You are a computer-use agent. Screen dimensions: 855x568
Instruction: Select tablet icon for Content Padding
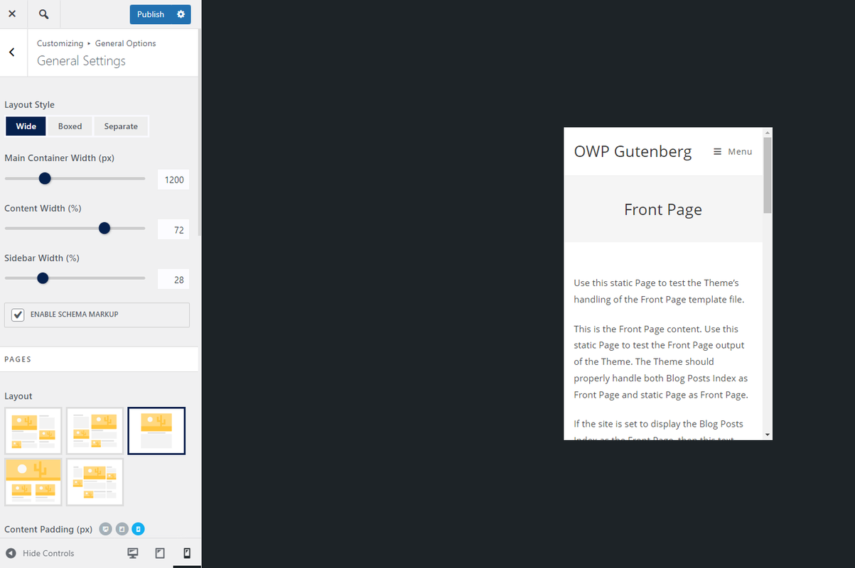click(122, 529)
